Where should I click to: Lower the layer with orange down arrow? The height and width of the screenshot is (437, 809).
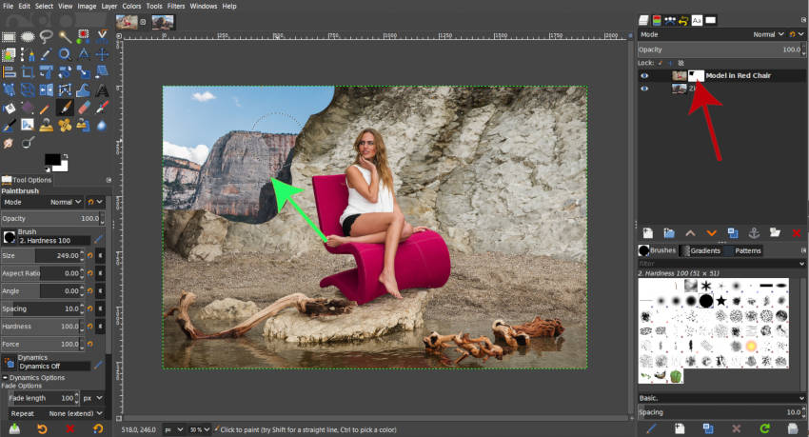712,233
